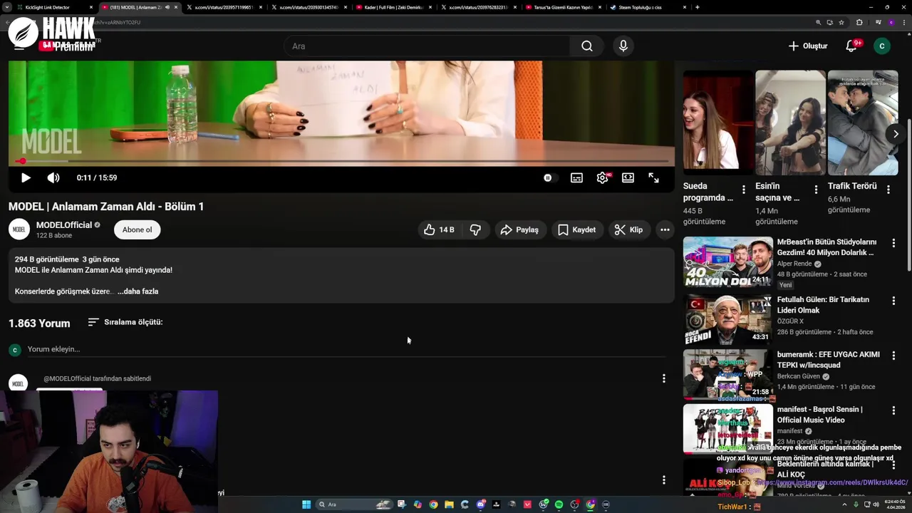Open the Sueda programda short thumbnail
The image size is (912, 513).
click(718, 123)
